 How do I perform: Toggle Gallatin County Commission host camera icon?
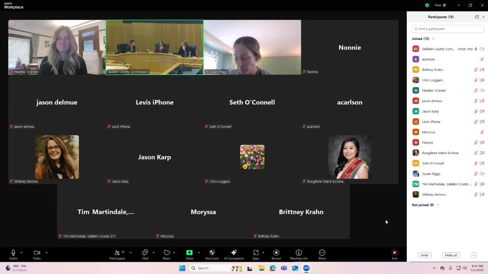482,49
